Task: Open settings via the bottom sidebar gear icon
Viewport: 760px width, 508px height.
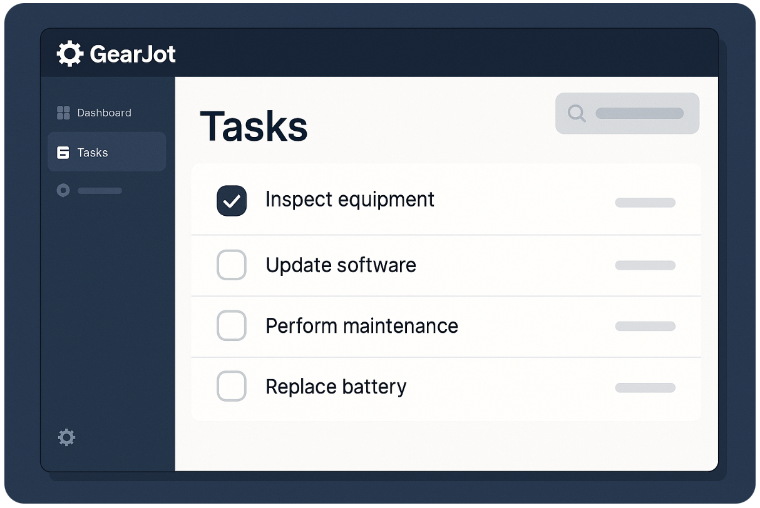Action: (66, 437)
